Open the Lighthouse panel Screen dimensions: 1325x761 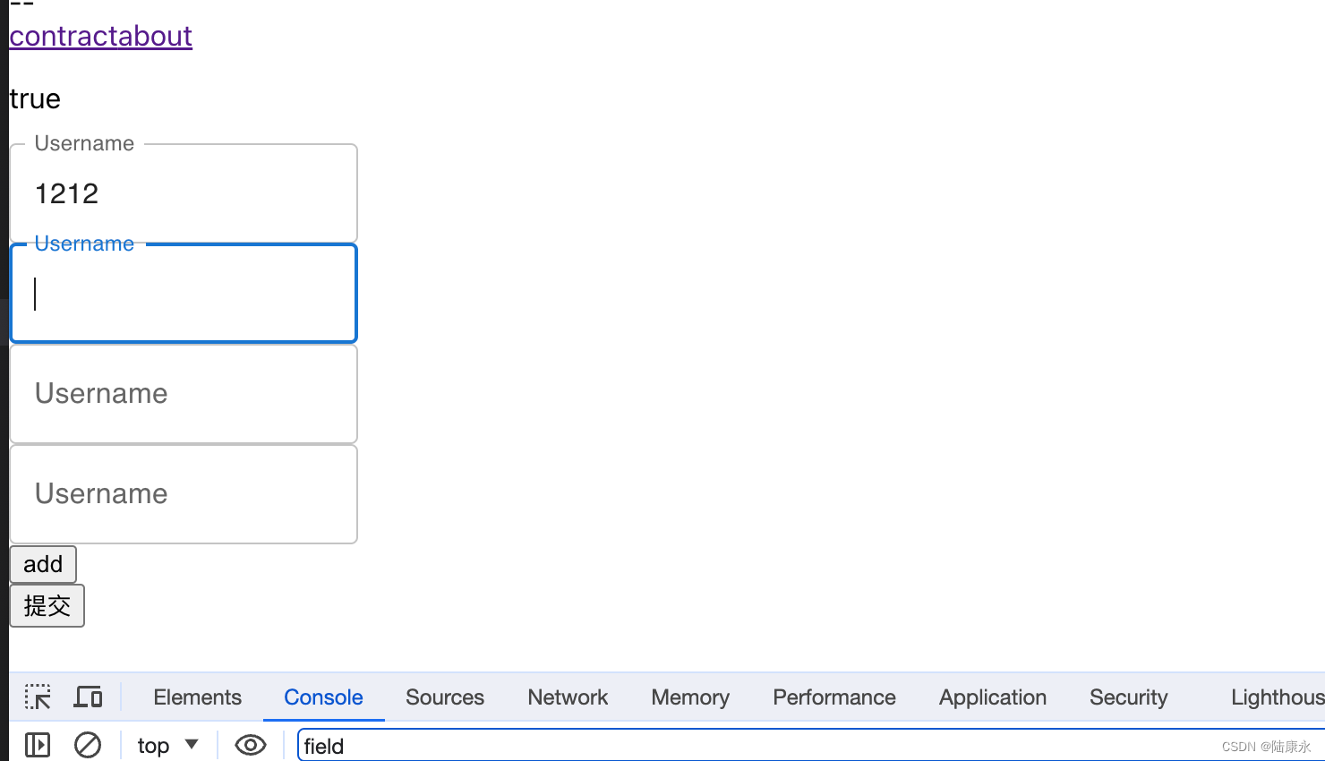[1275, 697]
